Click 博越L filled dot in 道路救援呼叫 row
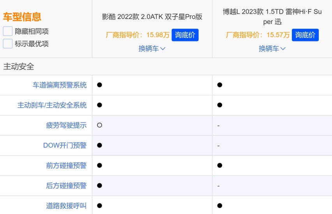 (219, 205)
